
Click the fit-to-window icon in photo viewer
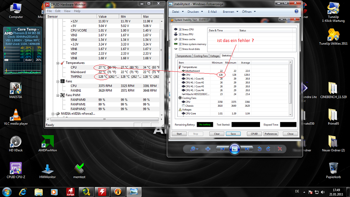click(x=208, y=149)
